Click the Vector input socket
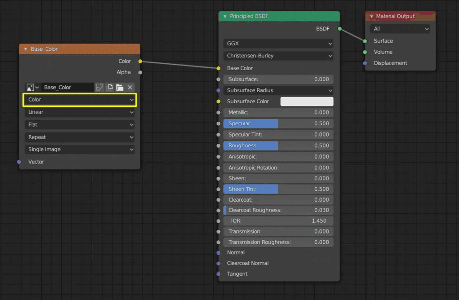Viewport: 459px width, 300px height. [x=19, y=162]
